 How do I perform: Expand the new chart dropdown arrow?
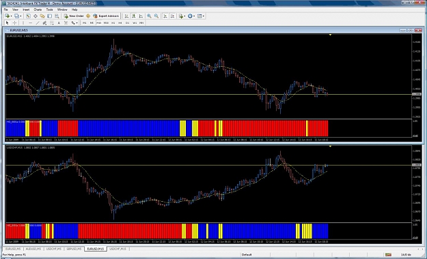click(x=11, y=16)
